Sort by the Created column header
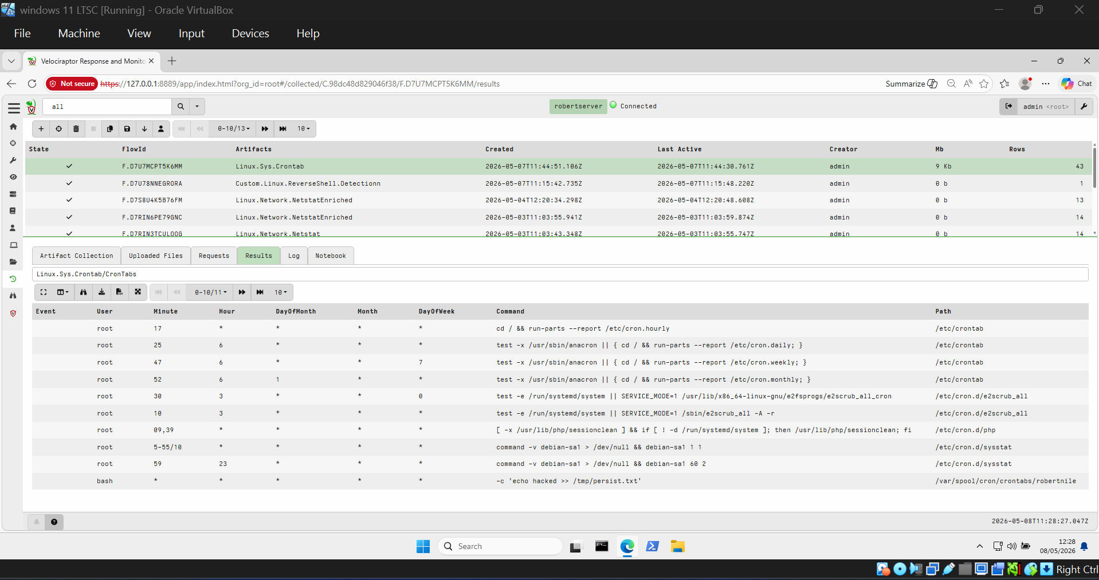 point(500,150)
